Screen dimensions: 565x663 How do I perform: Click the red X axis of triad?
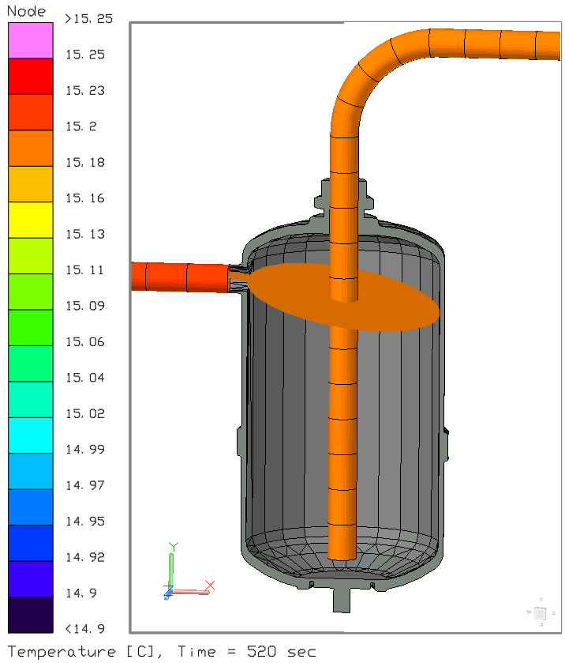[190, 592]
